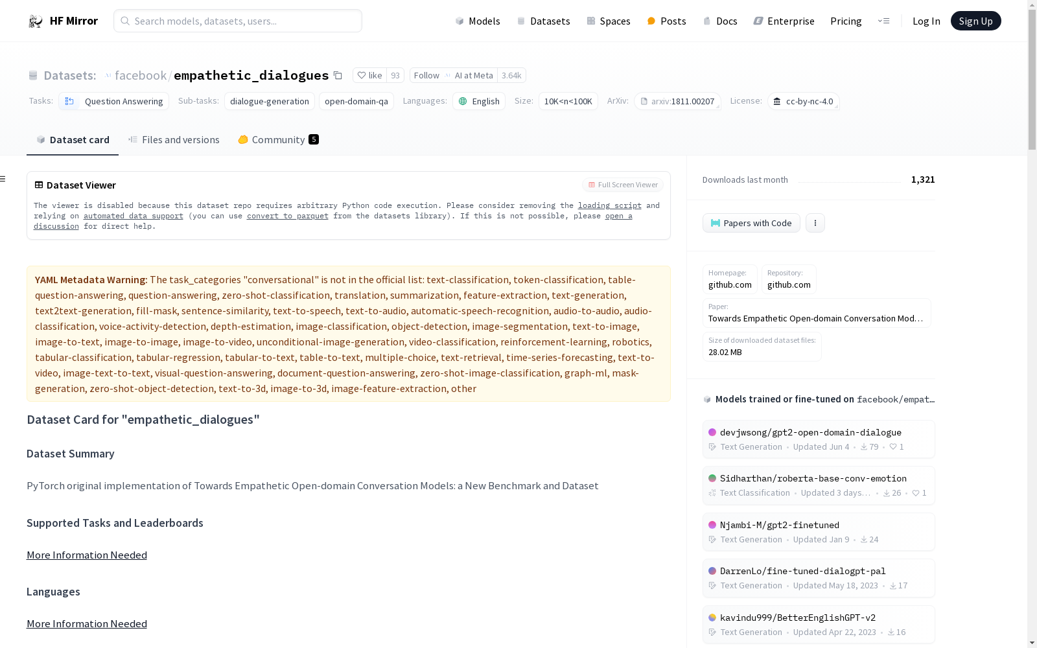Image resolution: width=1037 pixels, height=648 pixels.
Task: Click the devjwsong model avatar icon
Action: 712,432
